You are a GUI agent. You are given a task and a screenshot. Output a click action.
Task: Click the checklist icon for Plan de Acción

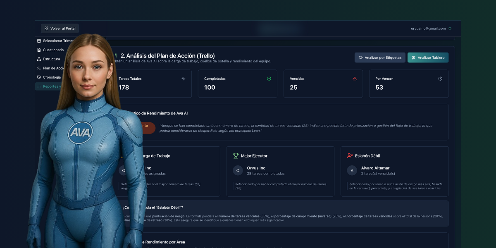coord(39,68)
